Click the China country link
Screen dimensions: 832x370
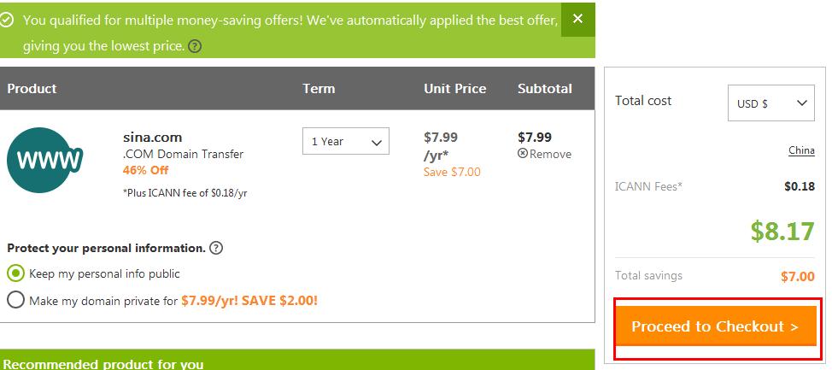[801, 150]
